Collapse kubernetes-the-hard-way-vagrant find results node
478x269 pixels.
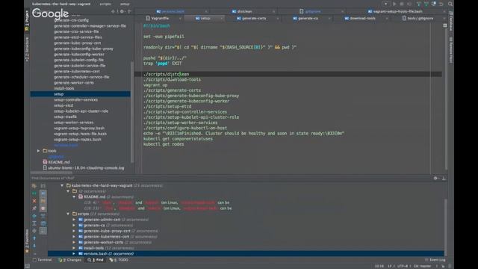point(62,185)
